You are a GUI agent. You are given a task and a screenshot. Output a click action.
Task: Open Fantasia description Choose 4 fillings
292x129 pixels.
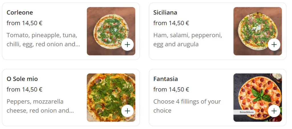click(x=187, y=106)
